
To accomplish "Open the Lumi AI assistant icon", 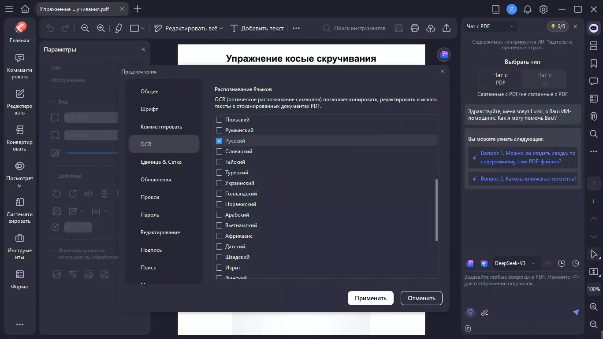I will 593,29.
